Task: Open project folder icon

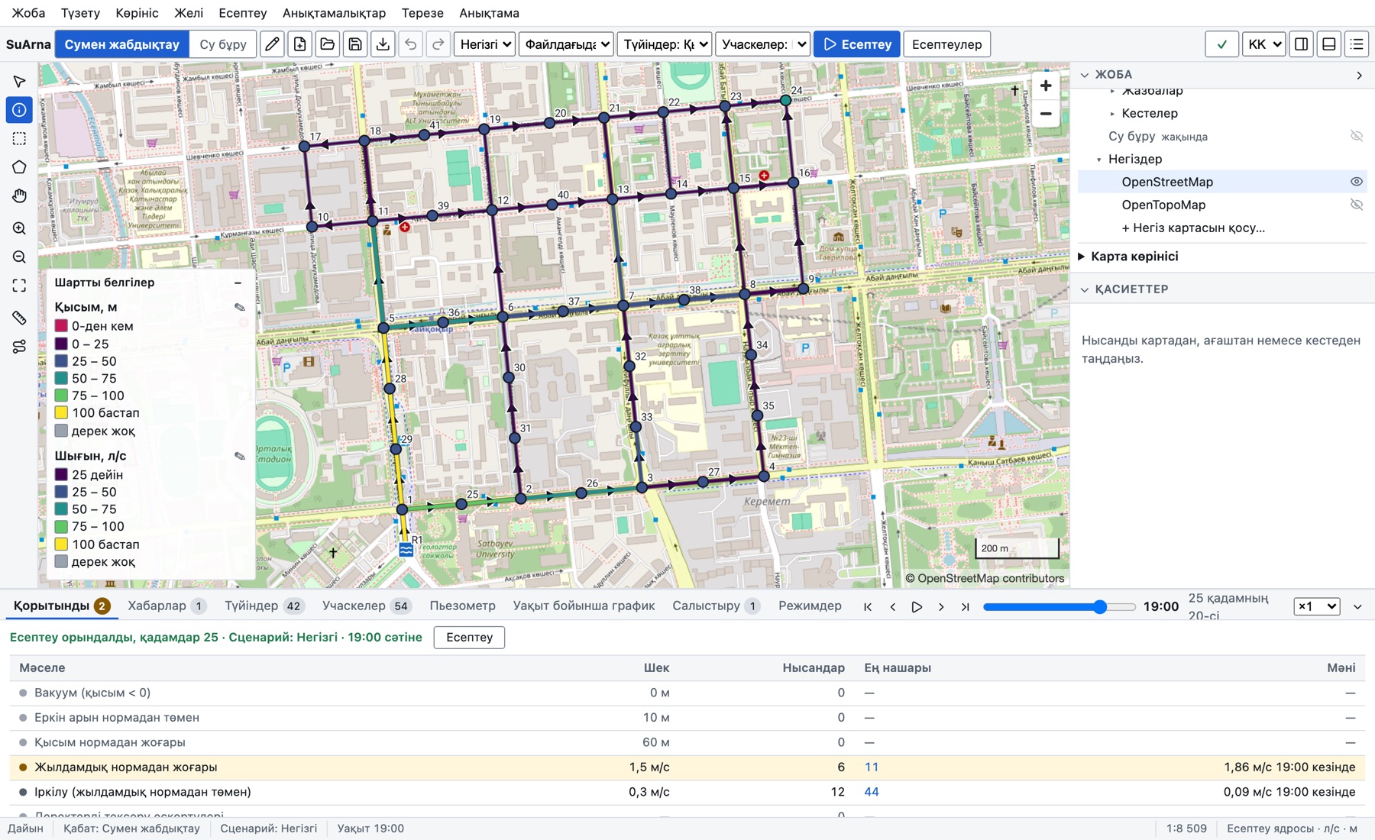Action: [x=328, y=44]
